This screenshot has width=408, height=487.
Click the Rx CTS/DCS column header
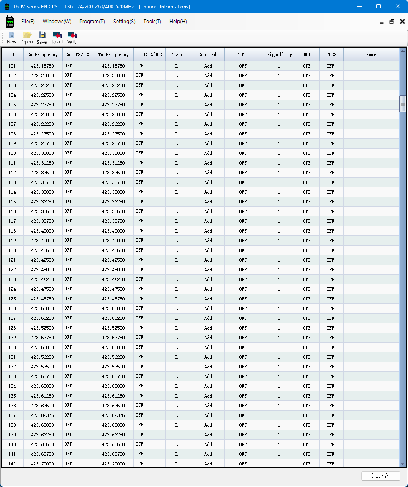click(78, 55)
